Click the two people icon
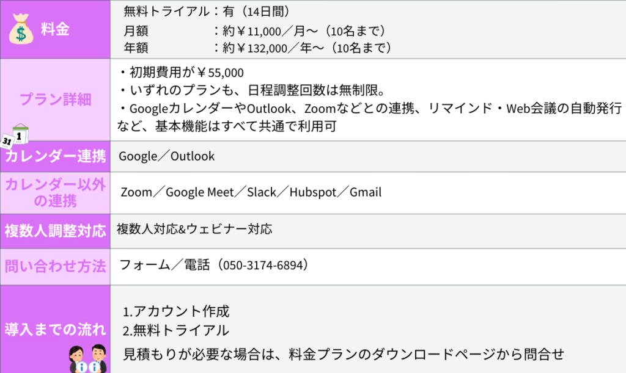Image resolution: width=626 pixels, height=373 pixels. (x=89, y=358)
